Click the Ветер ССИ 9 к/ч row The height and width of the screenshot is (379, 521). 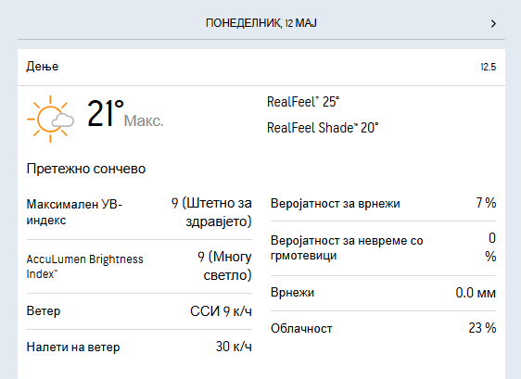(139, 311)
